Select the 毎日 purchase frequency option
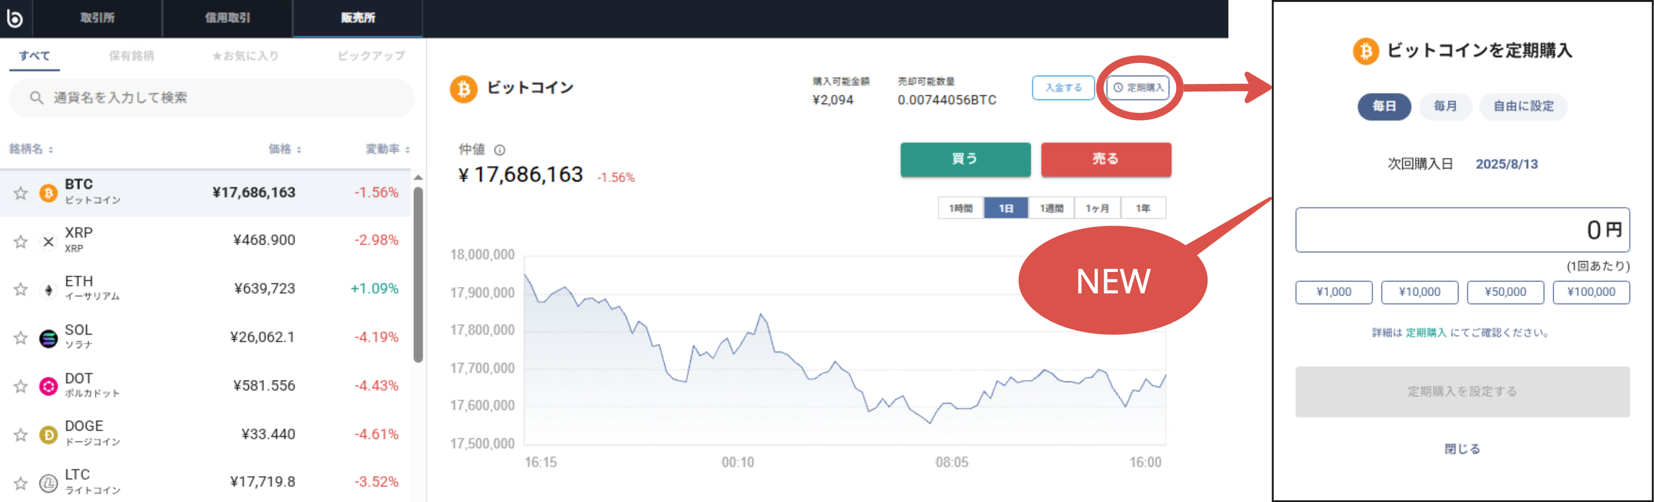The height and width of the screenshot is (502, 1654). tap(1384, 107)
